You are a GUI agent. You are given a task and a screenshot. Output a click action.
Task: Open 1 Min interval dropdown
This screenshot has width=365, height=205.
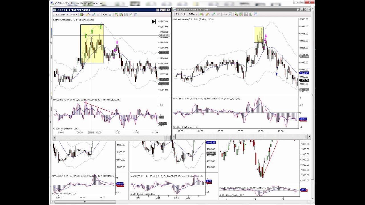pyautogui.click(x=73, y=15)
